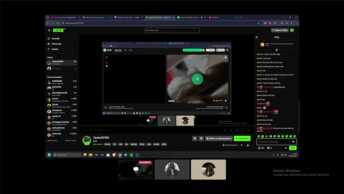The height and width of the screenshot is (194, 344).
Task: Open the user avatar at top right
Action: click(292, 30)
